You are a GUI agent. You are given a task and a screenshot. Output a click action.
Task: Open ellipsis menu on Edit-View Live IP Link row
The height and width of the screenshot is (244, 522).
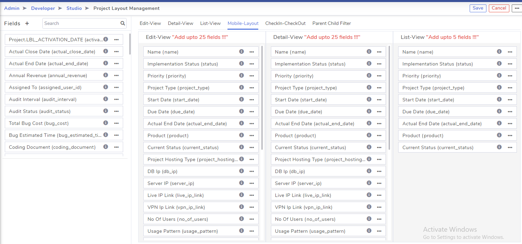252,196
